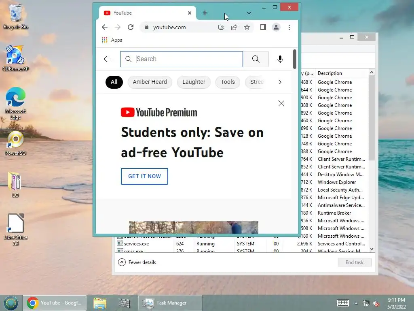Select the Amber Heard filter chip

click(x=150, y=82)
